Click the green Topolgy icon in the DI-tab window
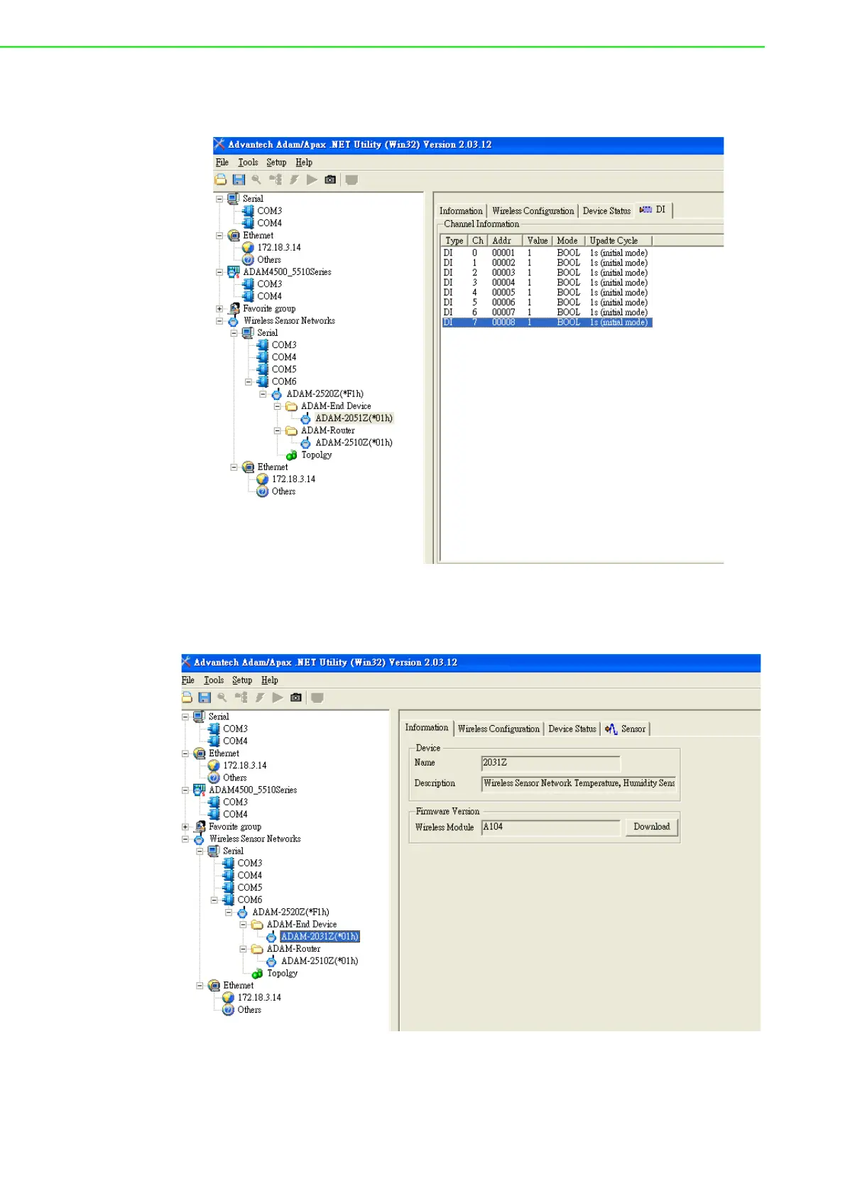Viewport: 845px width, 1196px height. [x=292, y=455]
